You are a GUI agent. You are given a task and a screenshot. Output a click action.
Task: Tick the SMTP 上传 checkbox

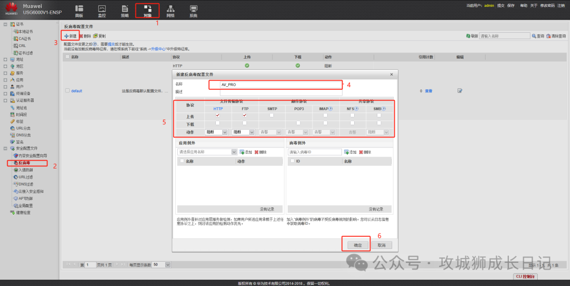[272, 115]
